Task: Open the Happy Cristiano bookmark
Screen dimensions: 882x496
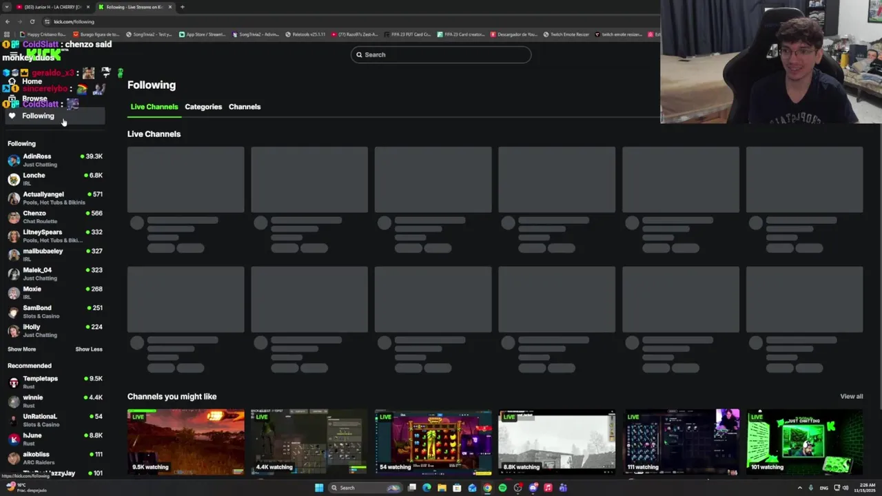Action: coord(43,34)
